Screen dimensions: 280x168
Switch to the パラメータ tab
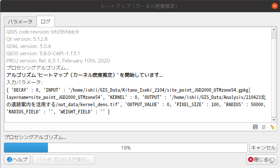click(x=20, y=22)
